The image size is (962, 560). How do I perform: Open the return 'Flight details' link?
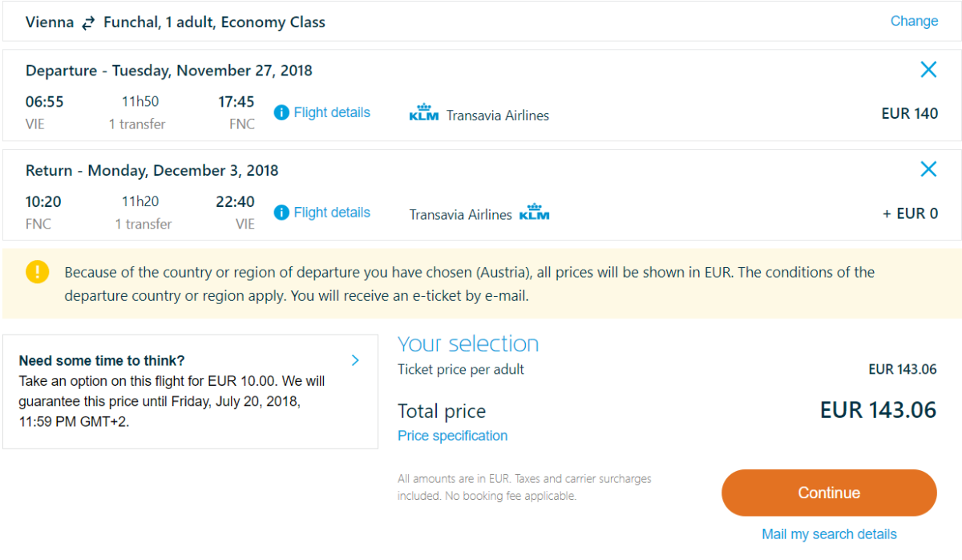point(332,213)
